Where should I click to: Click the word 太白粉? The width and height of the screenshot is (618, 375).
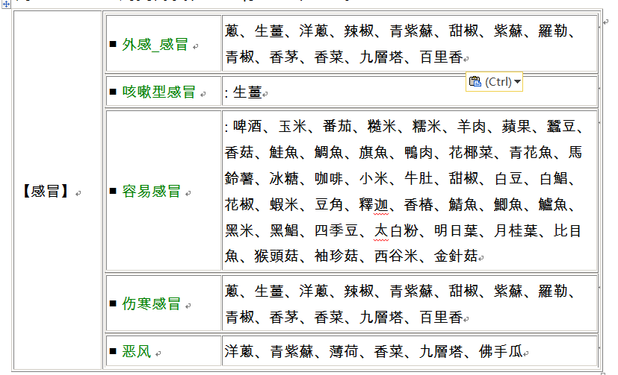click(x=396, y=230)
